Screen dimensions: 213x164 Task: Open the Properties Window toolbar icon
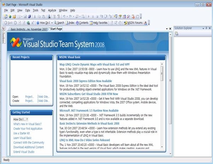tap(120, 17)
